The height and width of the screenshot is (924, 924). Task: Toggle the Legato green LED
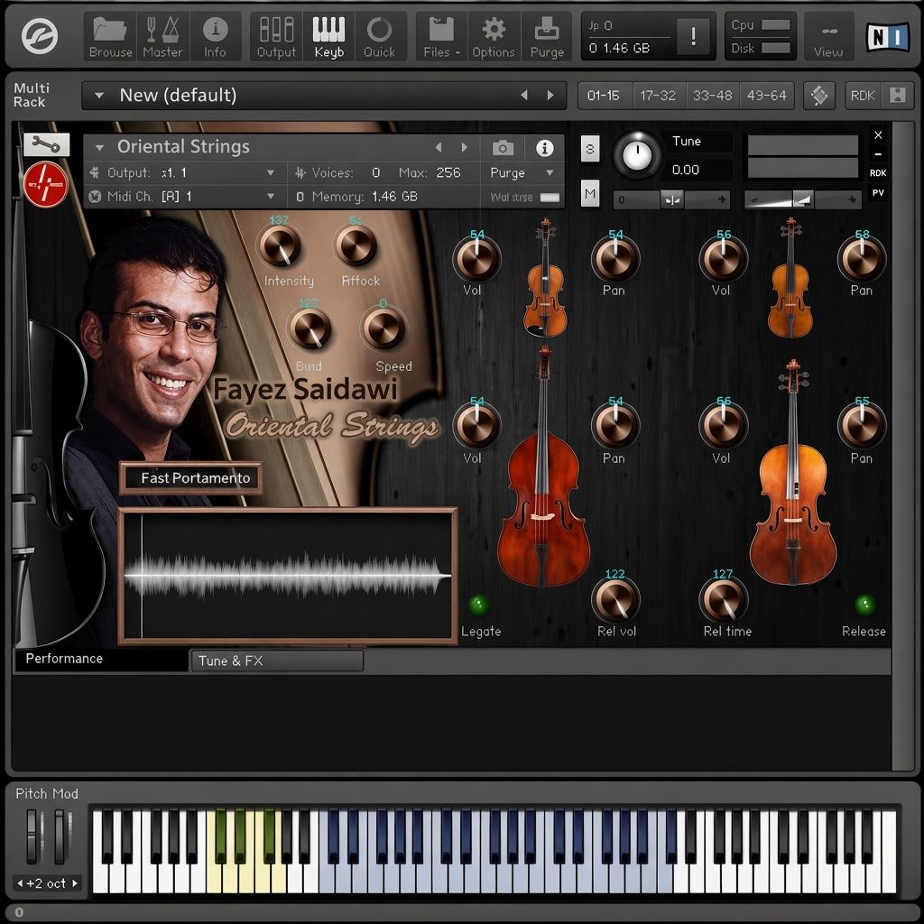click(479, 605)
